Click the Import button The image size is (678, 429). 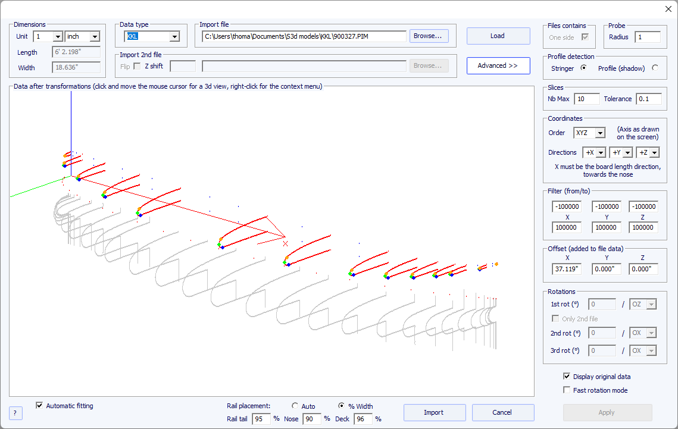pos(434,413)
